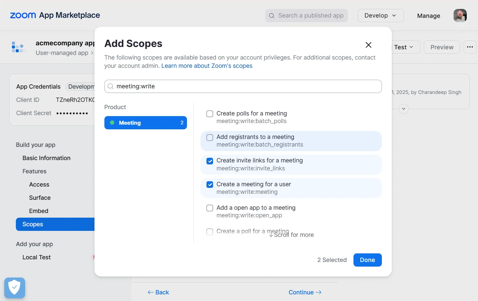The height and width of the screenshot is (301, 478).
Task: Open Basic Information section
Action: 47,158
